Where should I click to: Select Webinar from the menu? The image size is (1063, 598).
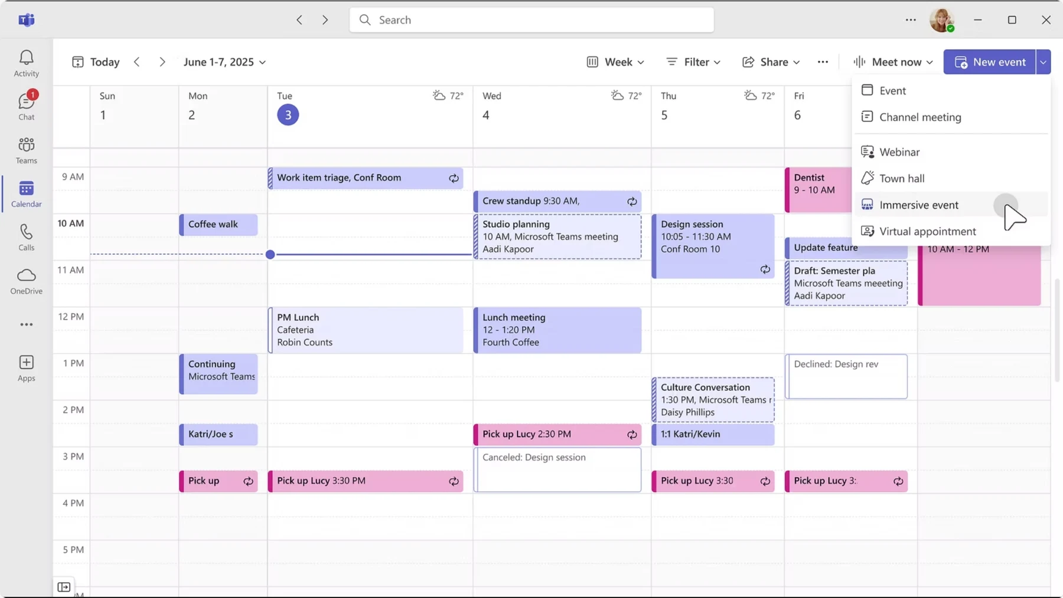click(951, 152)
